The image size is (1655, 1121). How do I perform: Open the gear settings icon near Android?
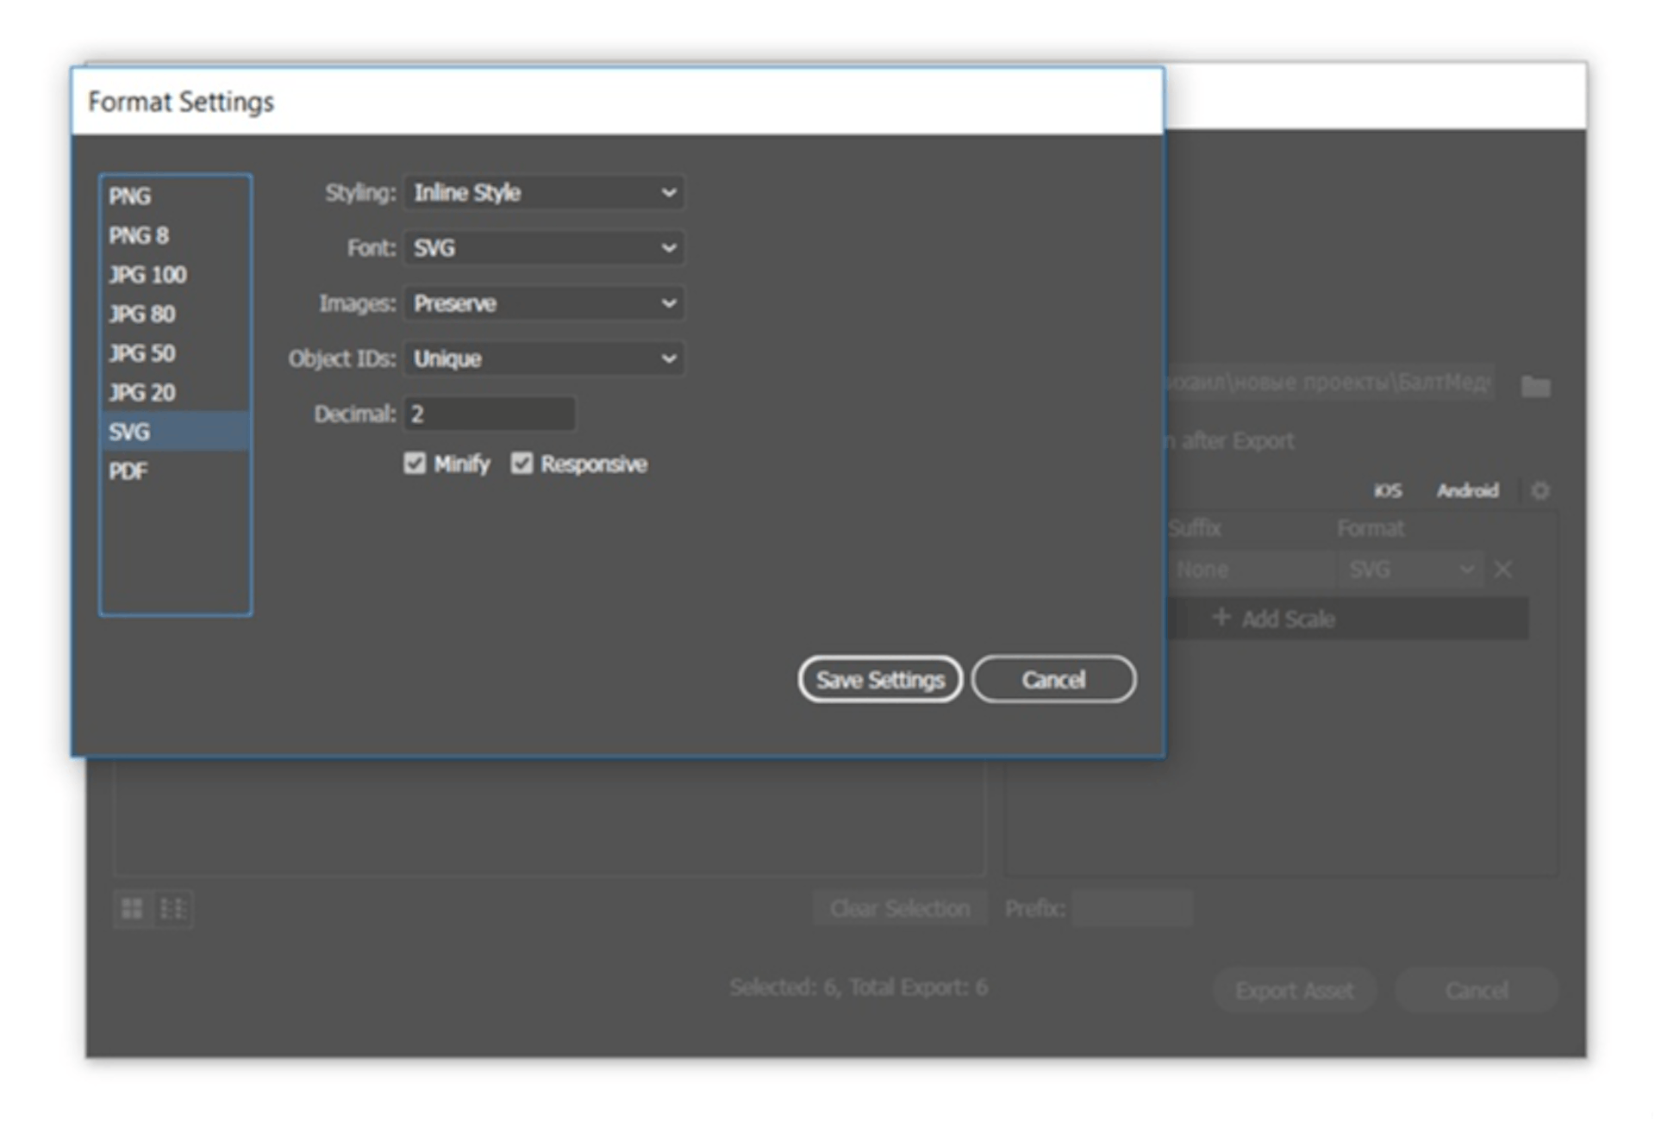click(1540, 490)
